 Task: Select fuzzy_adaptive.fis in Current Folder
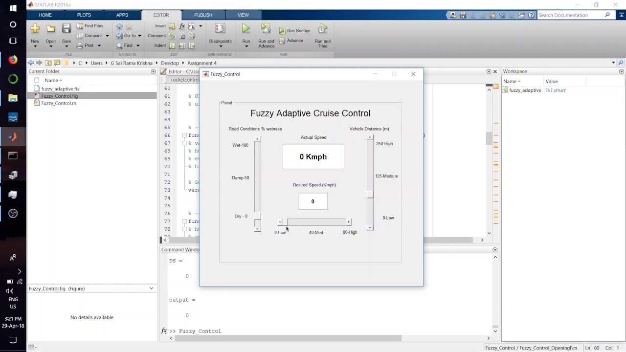pyautogui.click(x=60, y=89)
